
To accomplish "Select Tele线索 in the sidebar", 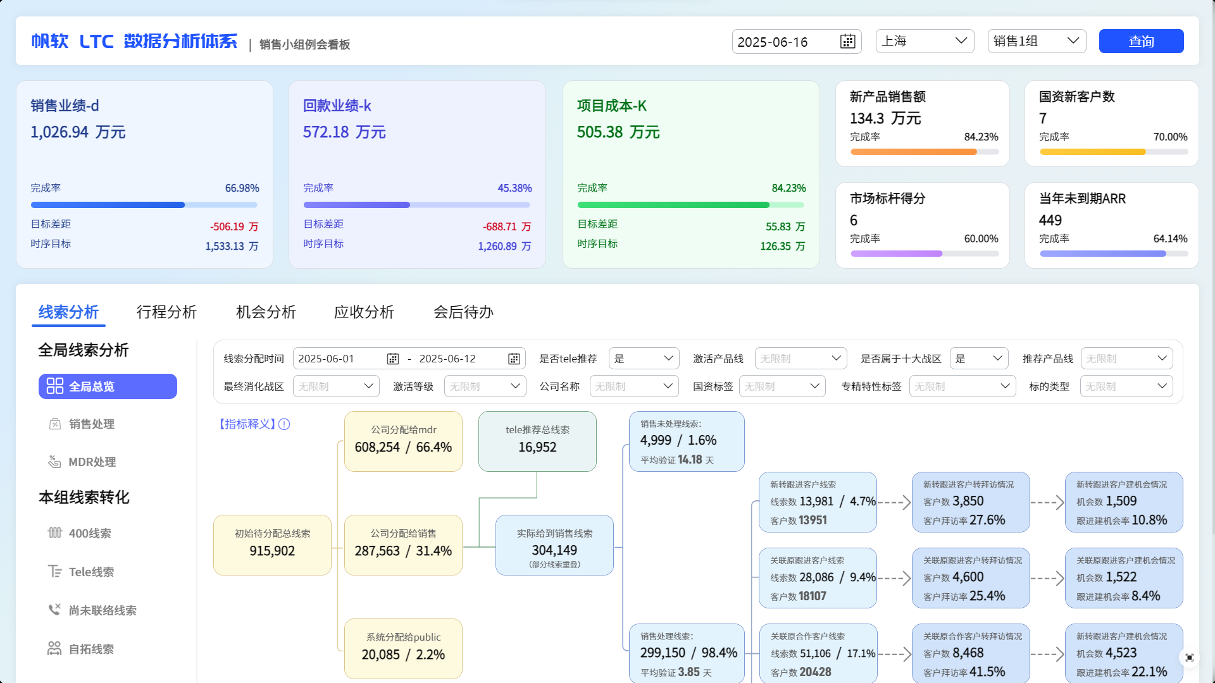I will click(91, 572).
